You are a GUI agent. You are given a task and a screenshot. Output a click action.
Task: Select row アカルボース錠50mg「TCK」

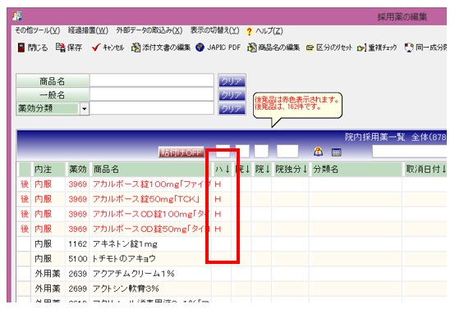232,199
